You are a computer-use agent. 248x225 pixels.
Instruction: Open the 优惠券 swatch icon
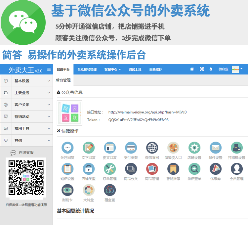tap(216, 169)
